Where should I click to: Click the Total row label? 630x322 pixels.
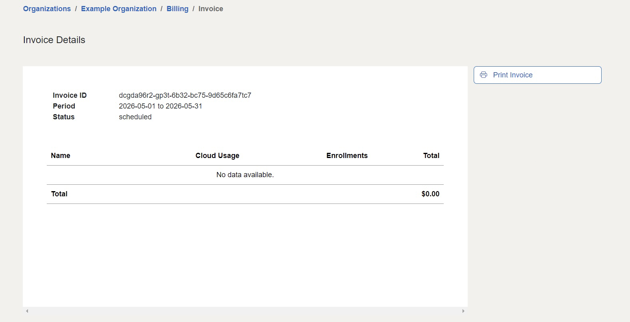click(59, 194)
